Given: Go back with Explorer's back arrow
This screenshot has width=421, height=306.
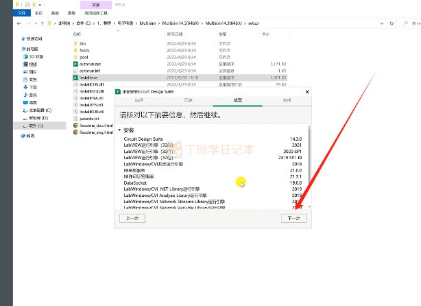Looking at the screenshot, I should tap(19, 23).
